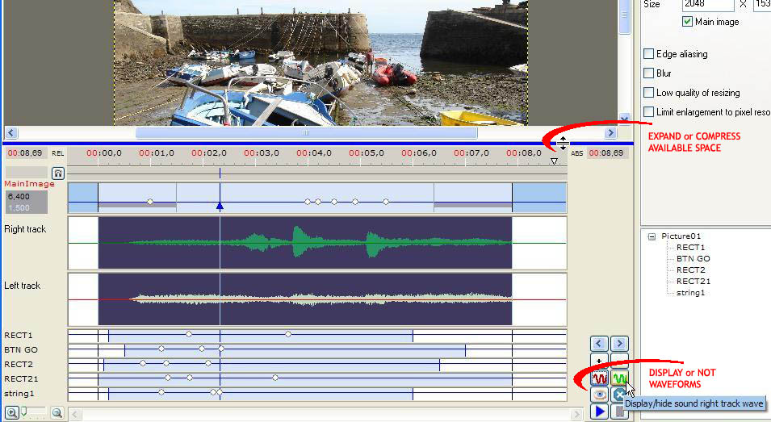The width and height of the screenshot is (771, 422).
Task: Click the keyframe on RECT21 row farthest right
Action: point(275,378)
